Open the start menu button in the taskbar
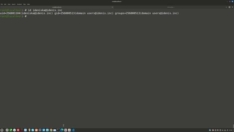Viewport: 234px width, 132px height. pos(2,130)
